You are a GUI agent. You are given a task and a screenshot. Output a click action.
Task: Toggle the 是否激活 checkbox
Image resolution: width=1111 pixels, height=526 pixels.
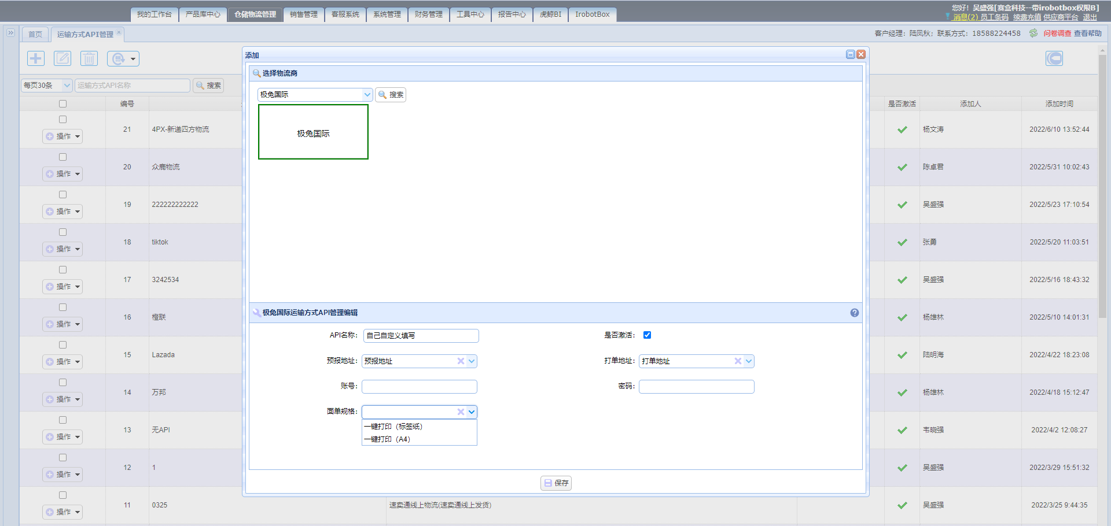click(x=647, y=335)
